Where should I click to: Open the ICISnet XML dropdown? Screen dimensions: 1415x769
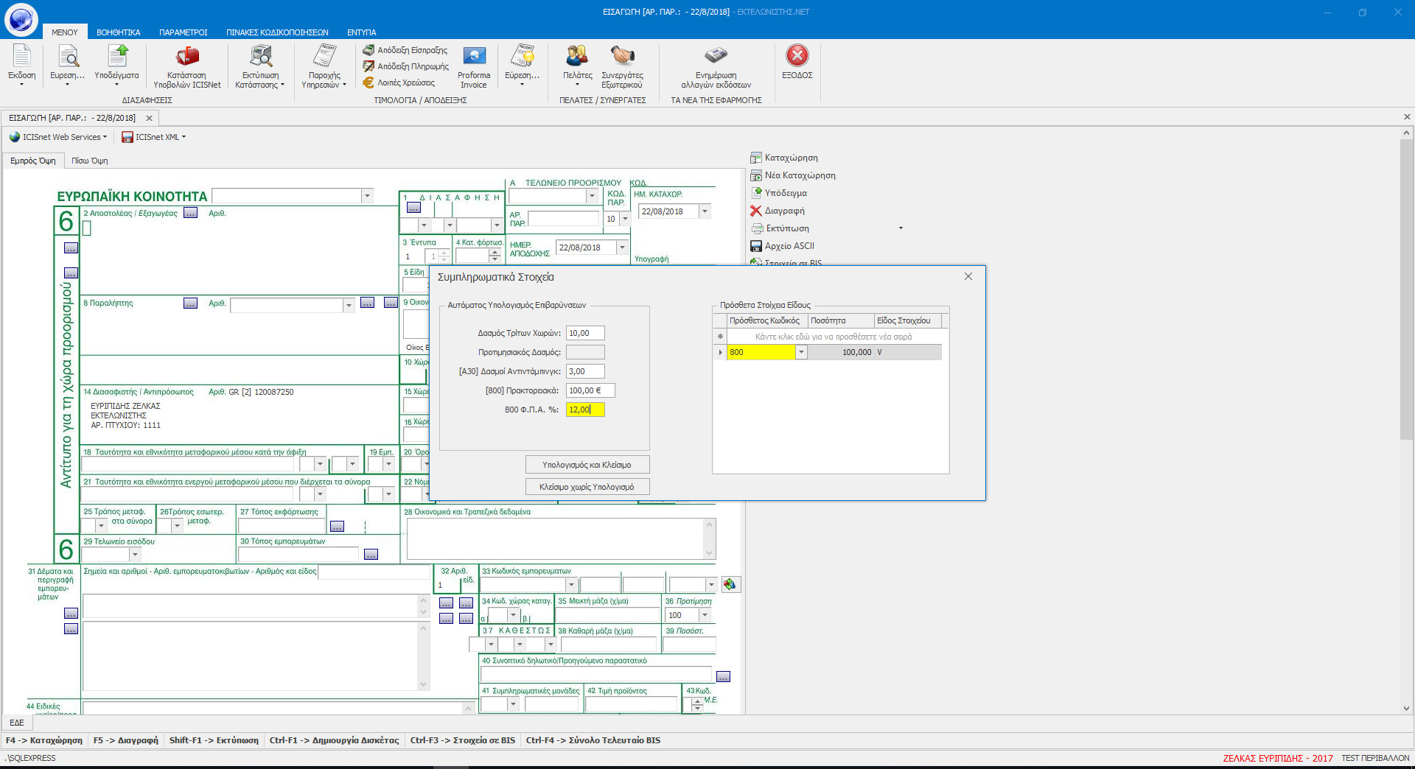tap(154, 137)
